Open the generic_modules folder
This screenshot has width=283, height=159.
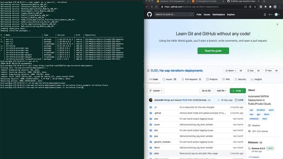(162, 142)
